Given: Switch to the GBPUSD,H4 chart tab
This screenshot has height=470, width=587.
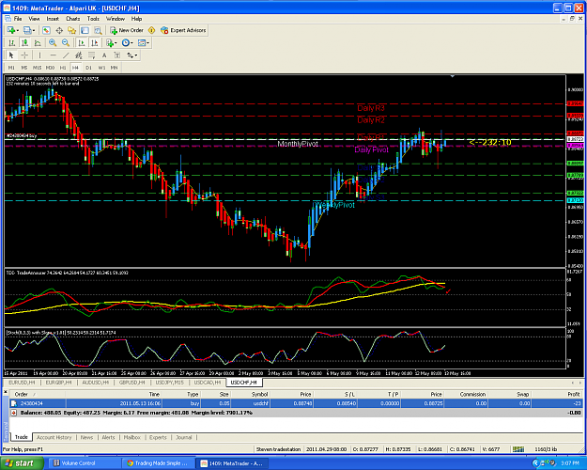Looking at the screenshot, I should (x=132, y=383).
